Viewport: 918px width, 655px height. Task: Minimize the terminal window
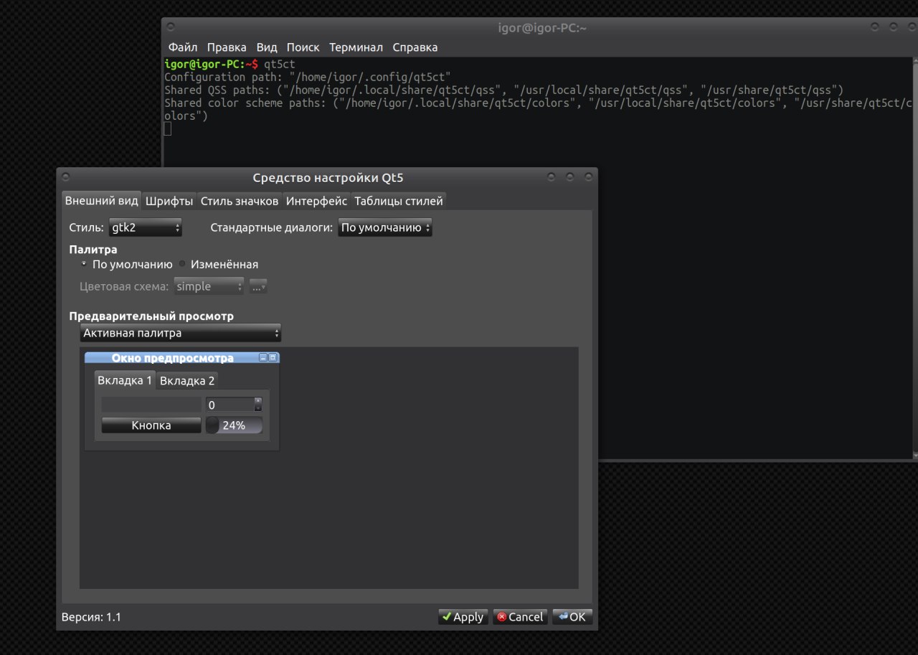(x=875, y=27)
